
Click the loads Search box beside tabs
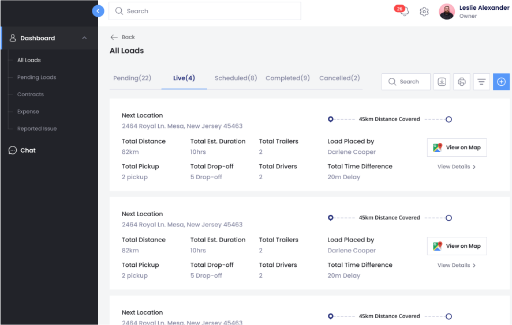pyautogui.click(x=406, y=81)
